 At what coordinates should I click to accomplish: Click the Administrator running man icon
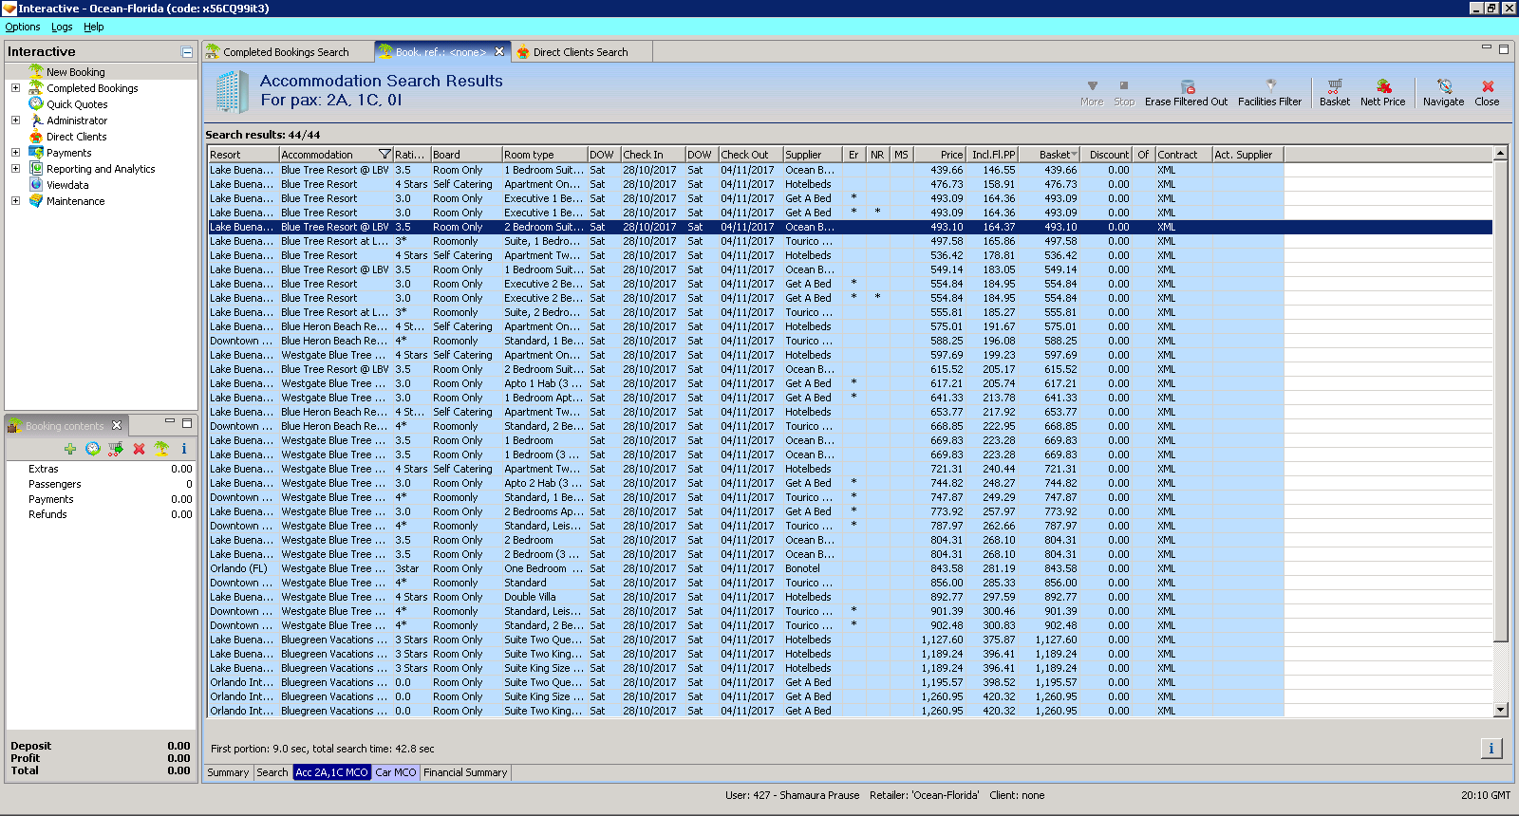36,120
